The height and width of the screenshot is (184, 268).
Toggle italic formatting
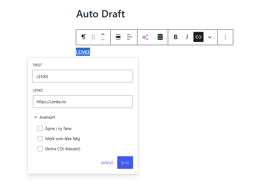(x=187, y=37)
